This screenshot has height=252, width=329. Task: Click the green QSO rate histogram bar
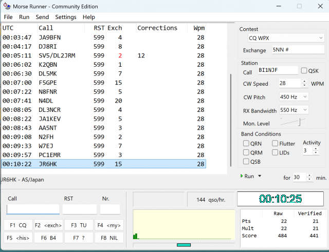pyautogui.click(x=135, y=236)
